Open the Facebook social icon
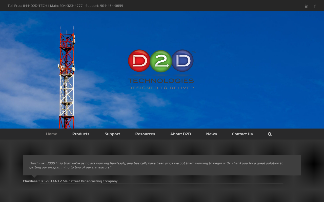 [315, 6]
